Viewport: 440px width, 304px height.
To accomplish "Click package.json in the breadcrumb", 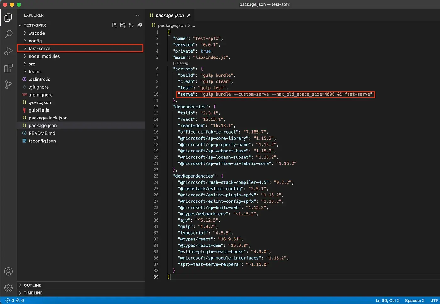I will (172, 25).
